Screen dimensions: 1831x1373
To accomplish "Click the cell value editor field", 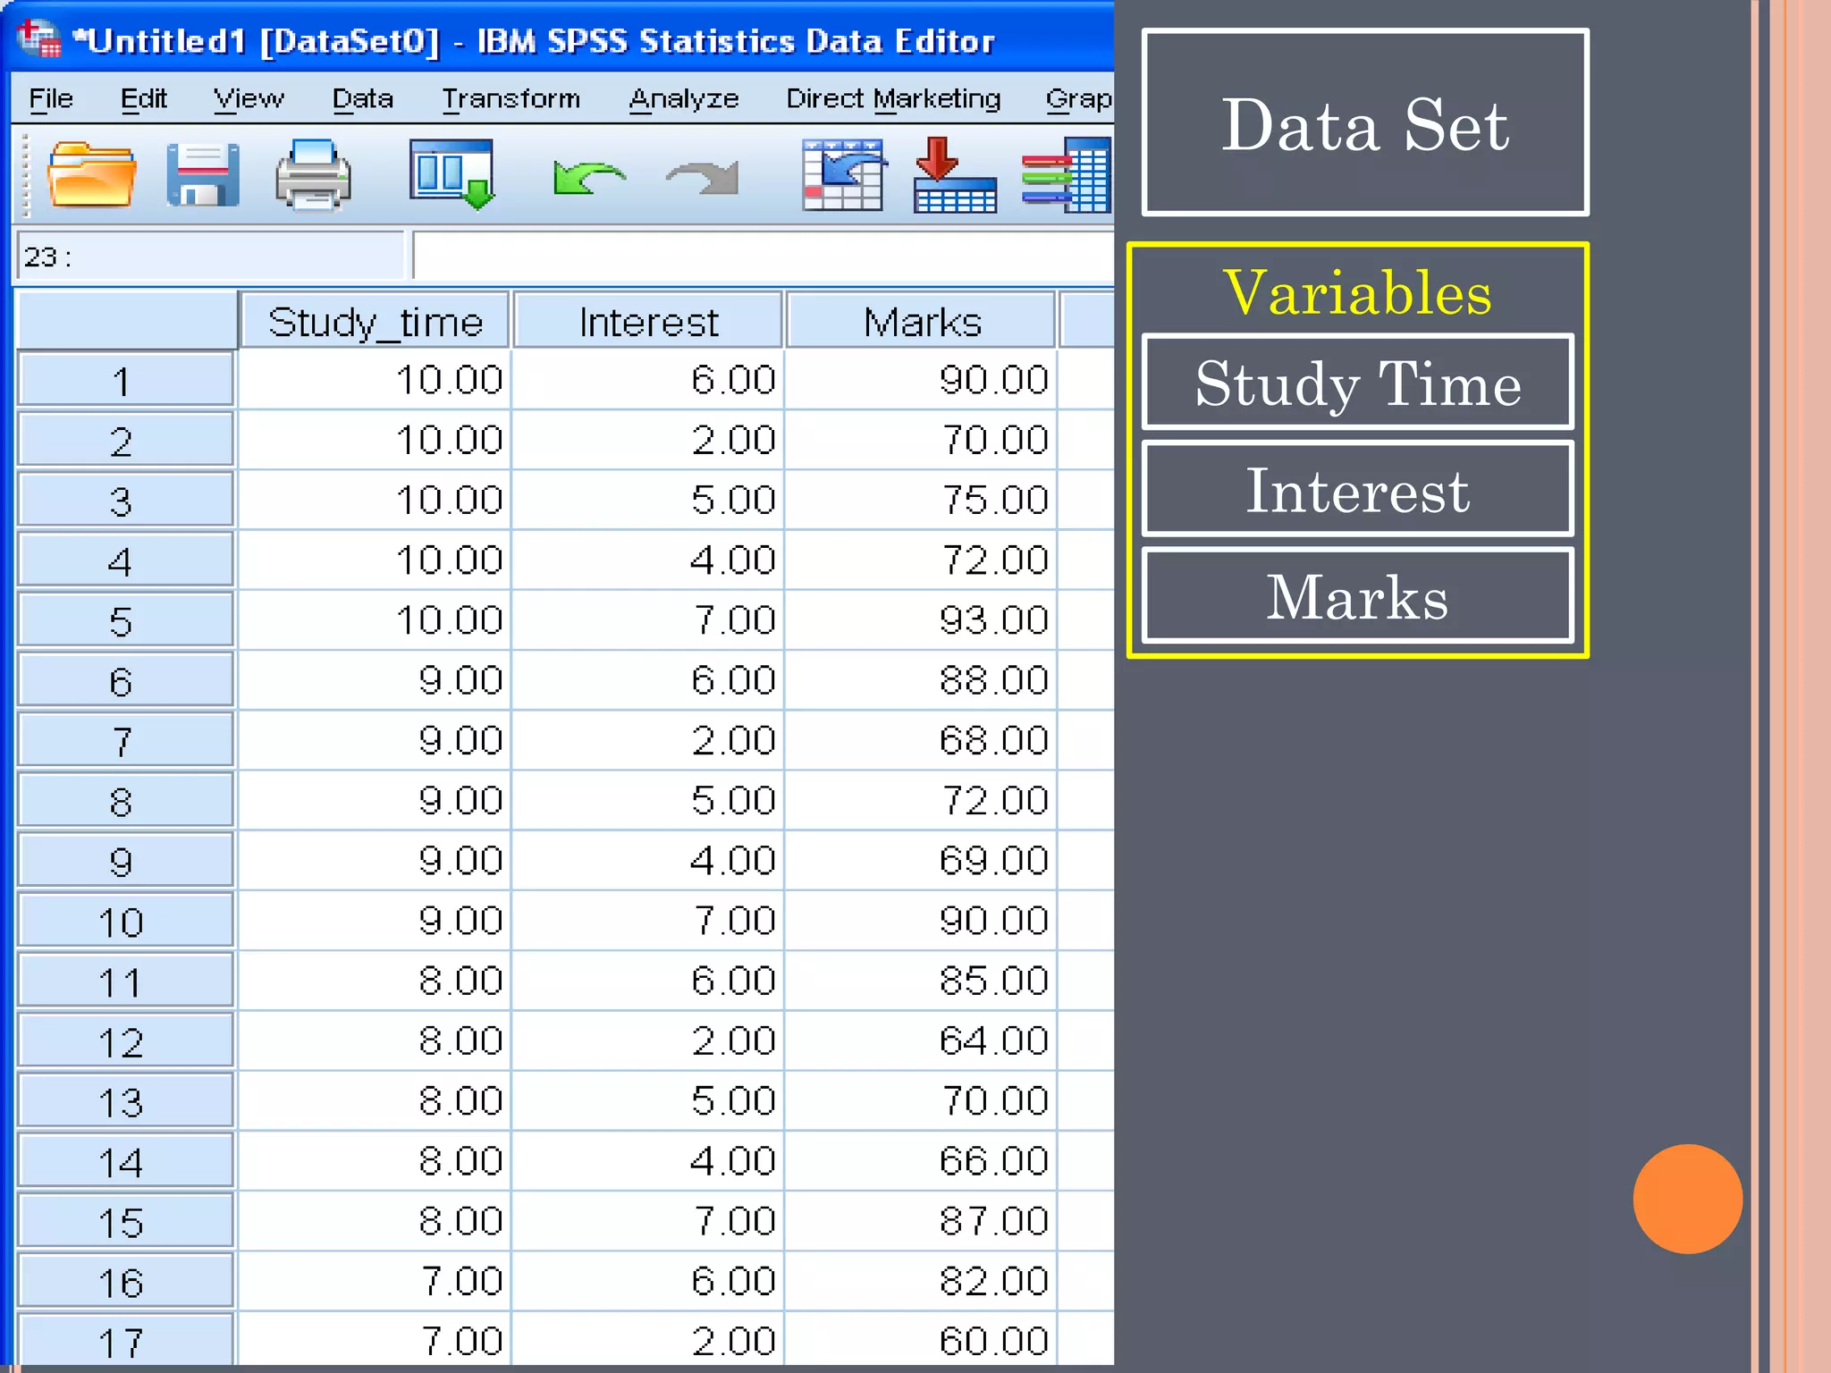I will click(764, 257).
